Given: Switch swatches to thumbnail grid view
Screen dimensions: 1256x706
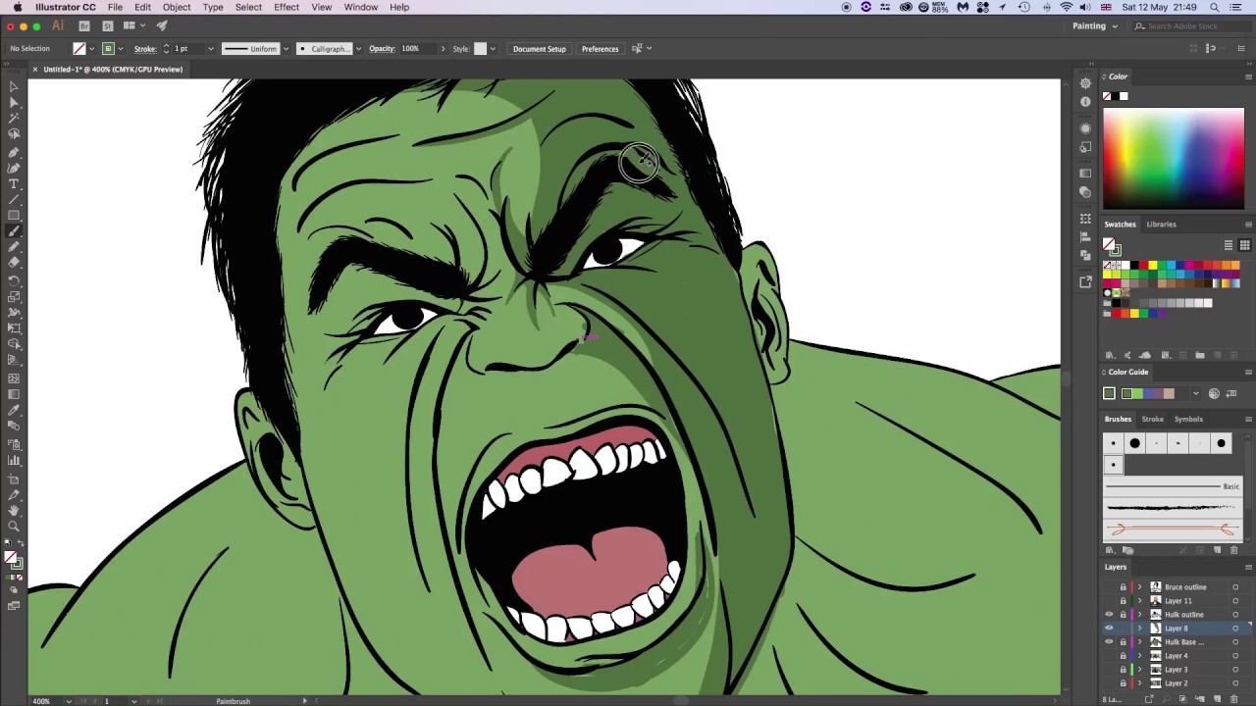Looking at the screenshot, I should pos(1244,245).
